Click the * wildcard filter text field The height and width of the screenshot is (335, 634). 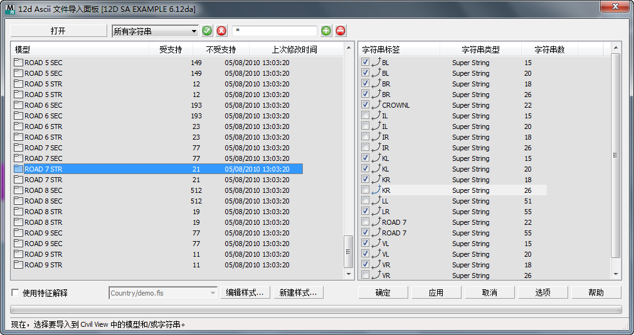tap(275, 31)
